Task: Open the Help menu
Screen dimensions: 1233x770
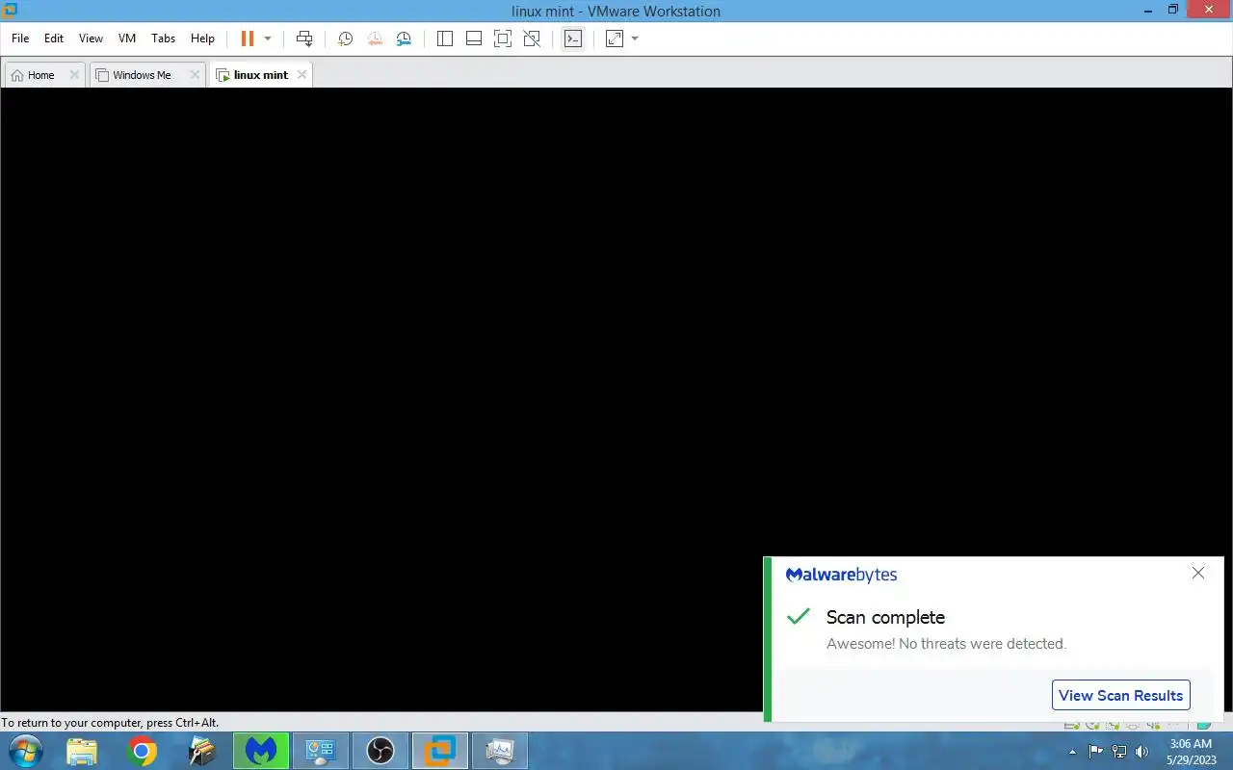Action: pyautogui.click(x=202, y=38)
